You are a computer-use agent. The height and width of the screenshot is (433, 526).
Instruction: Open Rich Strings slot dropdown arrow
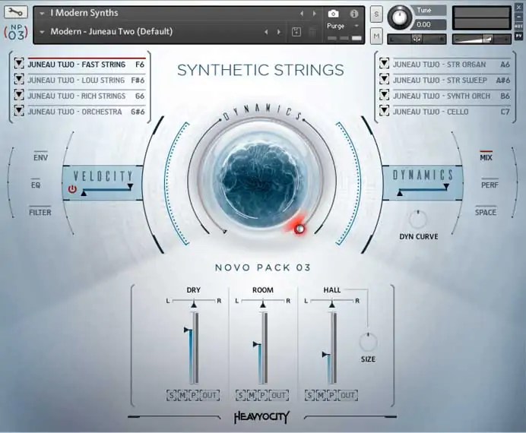click(x=19, y=95)
